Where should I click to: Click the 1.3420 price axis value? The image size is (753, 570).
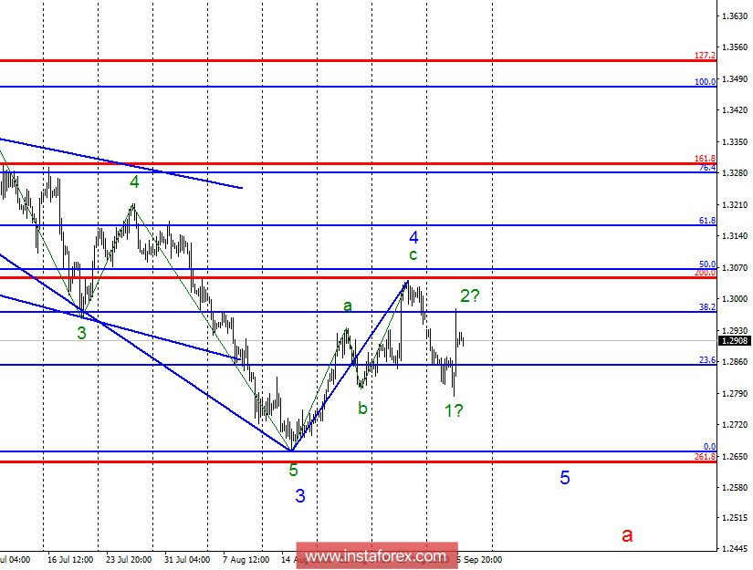[x=735, y=109]
